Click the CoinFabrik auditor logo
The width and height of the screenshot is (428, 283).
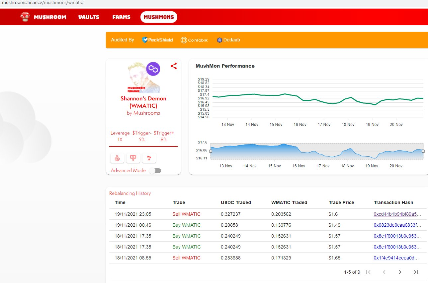tap(194, 40)
